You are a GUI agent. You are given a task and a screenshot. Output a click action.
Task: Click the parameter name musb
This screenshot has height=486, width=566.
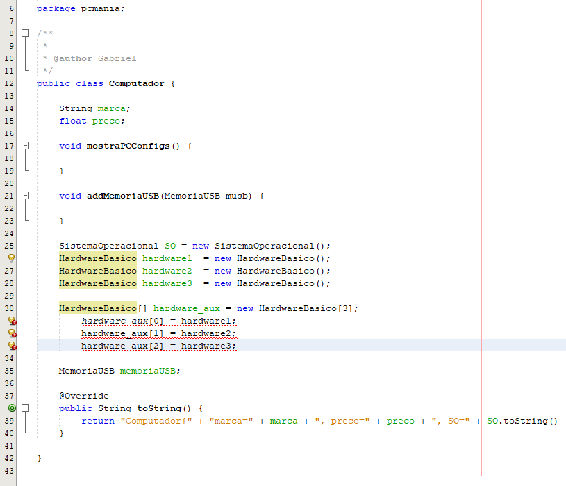coord(236,196)
